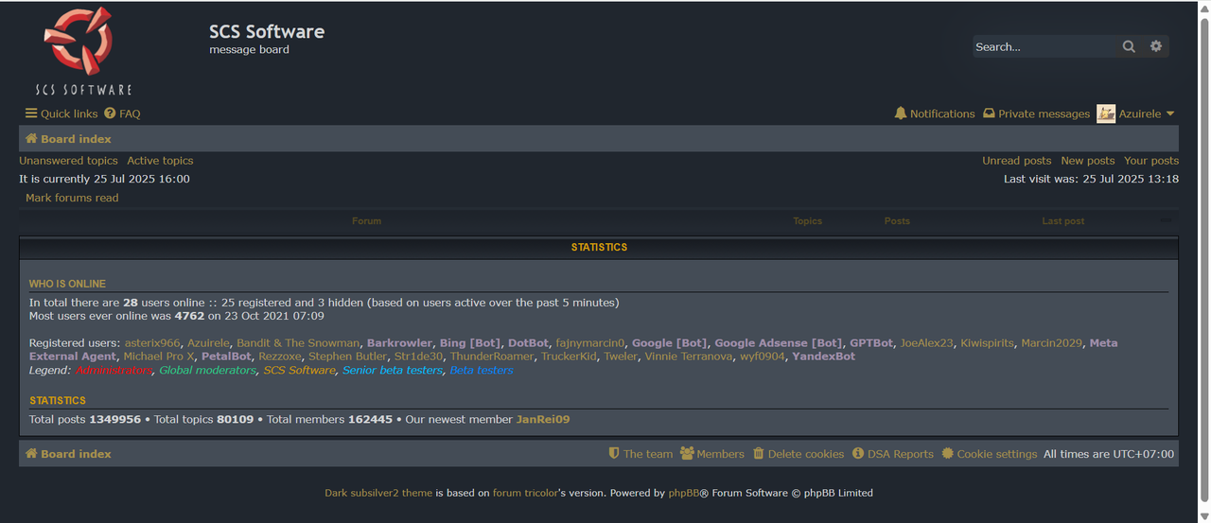Open ThunderRoamer profile
This screenshot has height=523, width=1211.
(x=492, y=357)
